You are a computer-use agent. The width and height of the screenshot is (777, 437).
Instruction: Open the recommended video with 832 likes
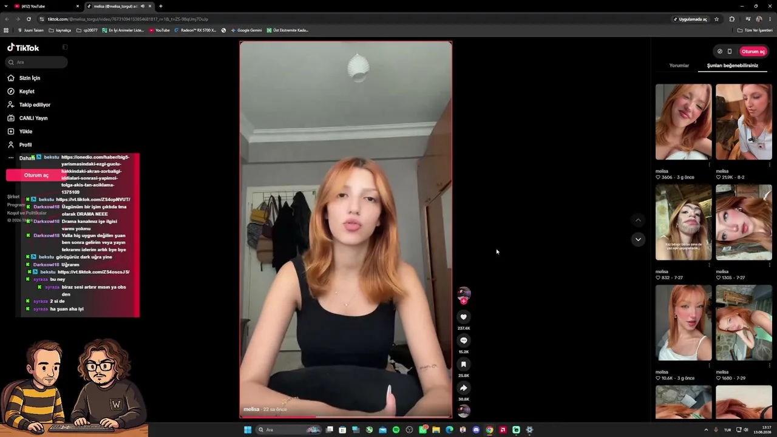tap(684, 222)
